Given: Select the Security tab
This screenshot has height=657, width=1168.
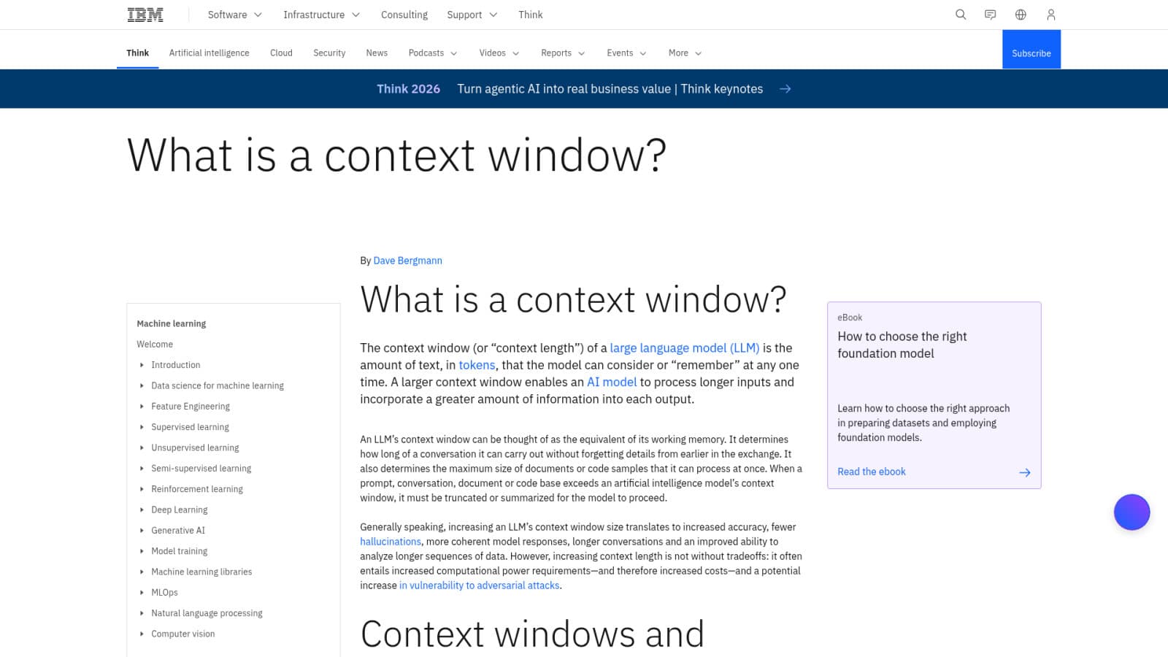Looking at the screenshot, I should (329, 53).
